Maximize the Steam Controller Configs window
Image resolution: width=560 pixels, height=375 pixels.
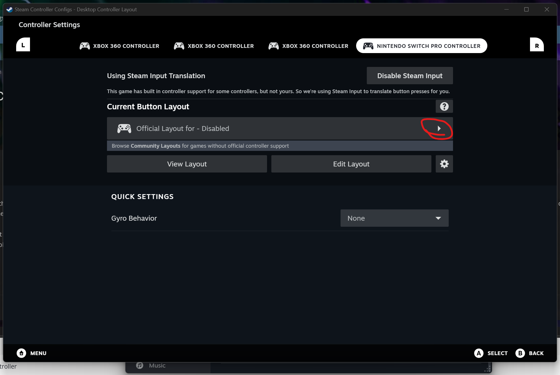[x=526, y=10]
